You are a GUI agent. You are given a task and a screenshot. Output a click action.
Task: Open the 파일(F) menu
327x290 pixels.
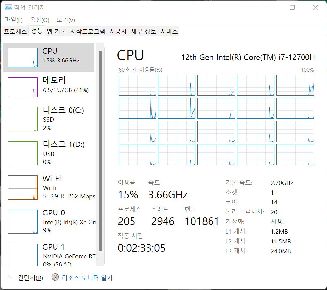point(13,20)
